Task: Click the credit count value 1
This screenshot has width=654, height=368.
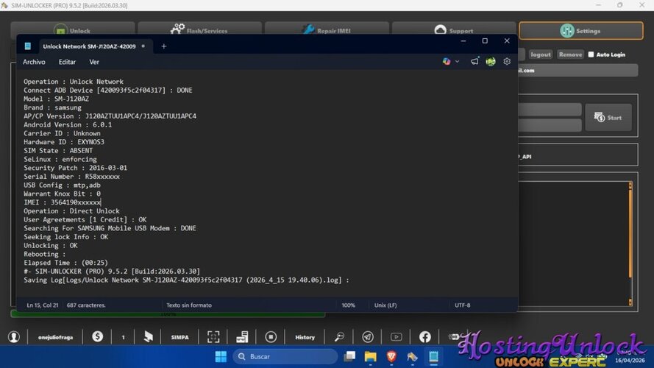Action: [x=123, y=337]
